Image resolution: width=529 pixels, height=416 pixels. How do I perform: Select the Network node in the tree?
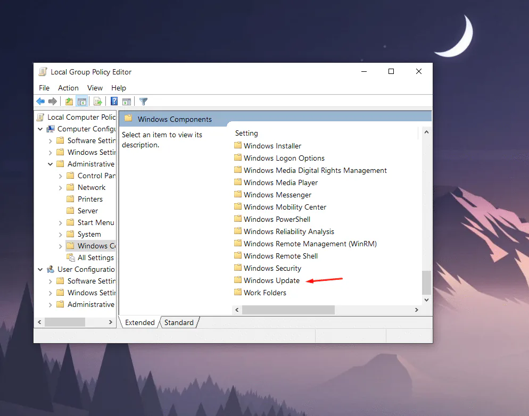pyautogui.click(x=92, y=187)
